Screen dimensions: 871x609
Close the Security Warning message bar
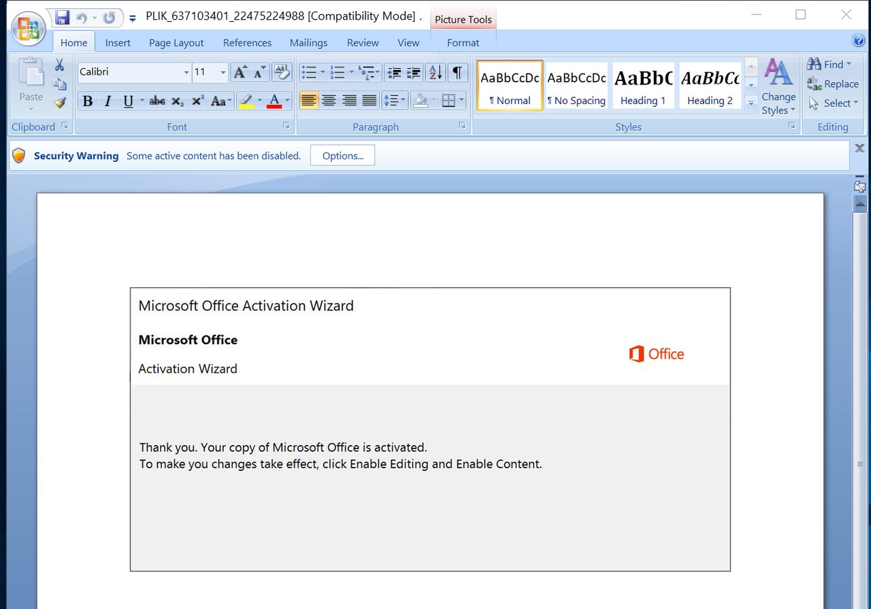click(859, 148)
